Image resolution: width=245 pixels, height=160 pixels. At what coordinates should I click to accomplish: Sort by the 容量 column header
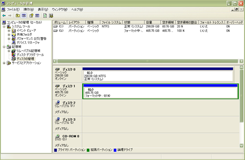coord(152,22)
